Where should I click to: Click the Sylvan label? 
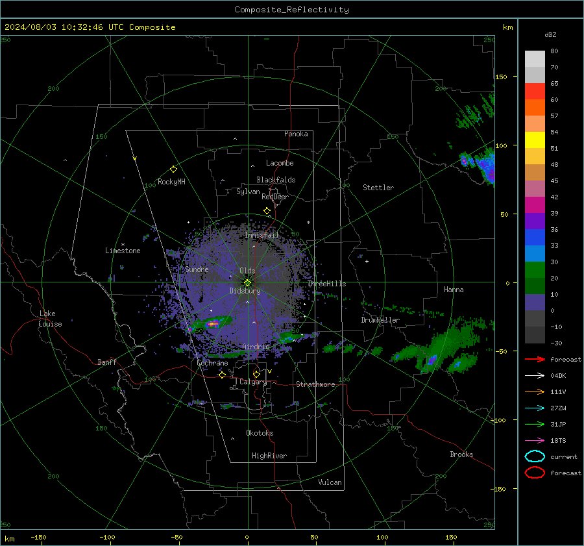(248, 192)
